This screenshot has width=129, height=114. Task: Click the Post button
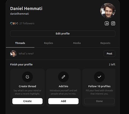point(109,54)
